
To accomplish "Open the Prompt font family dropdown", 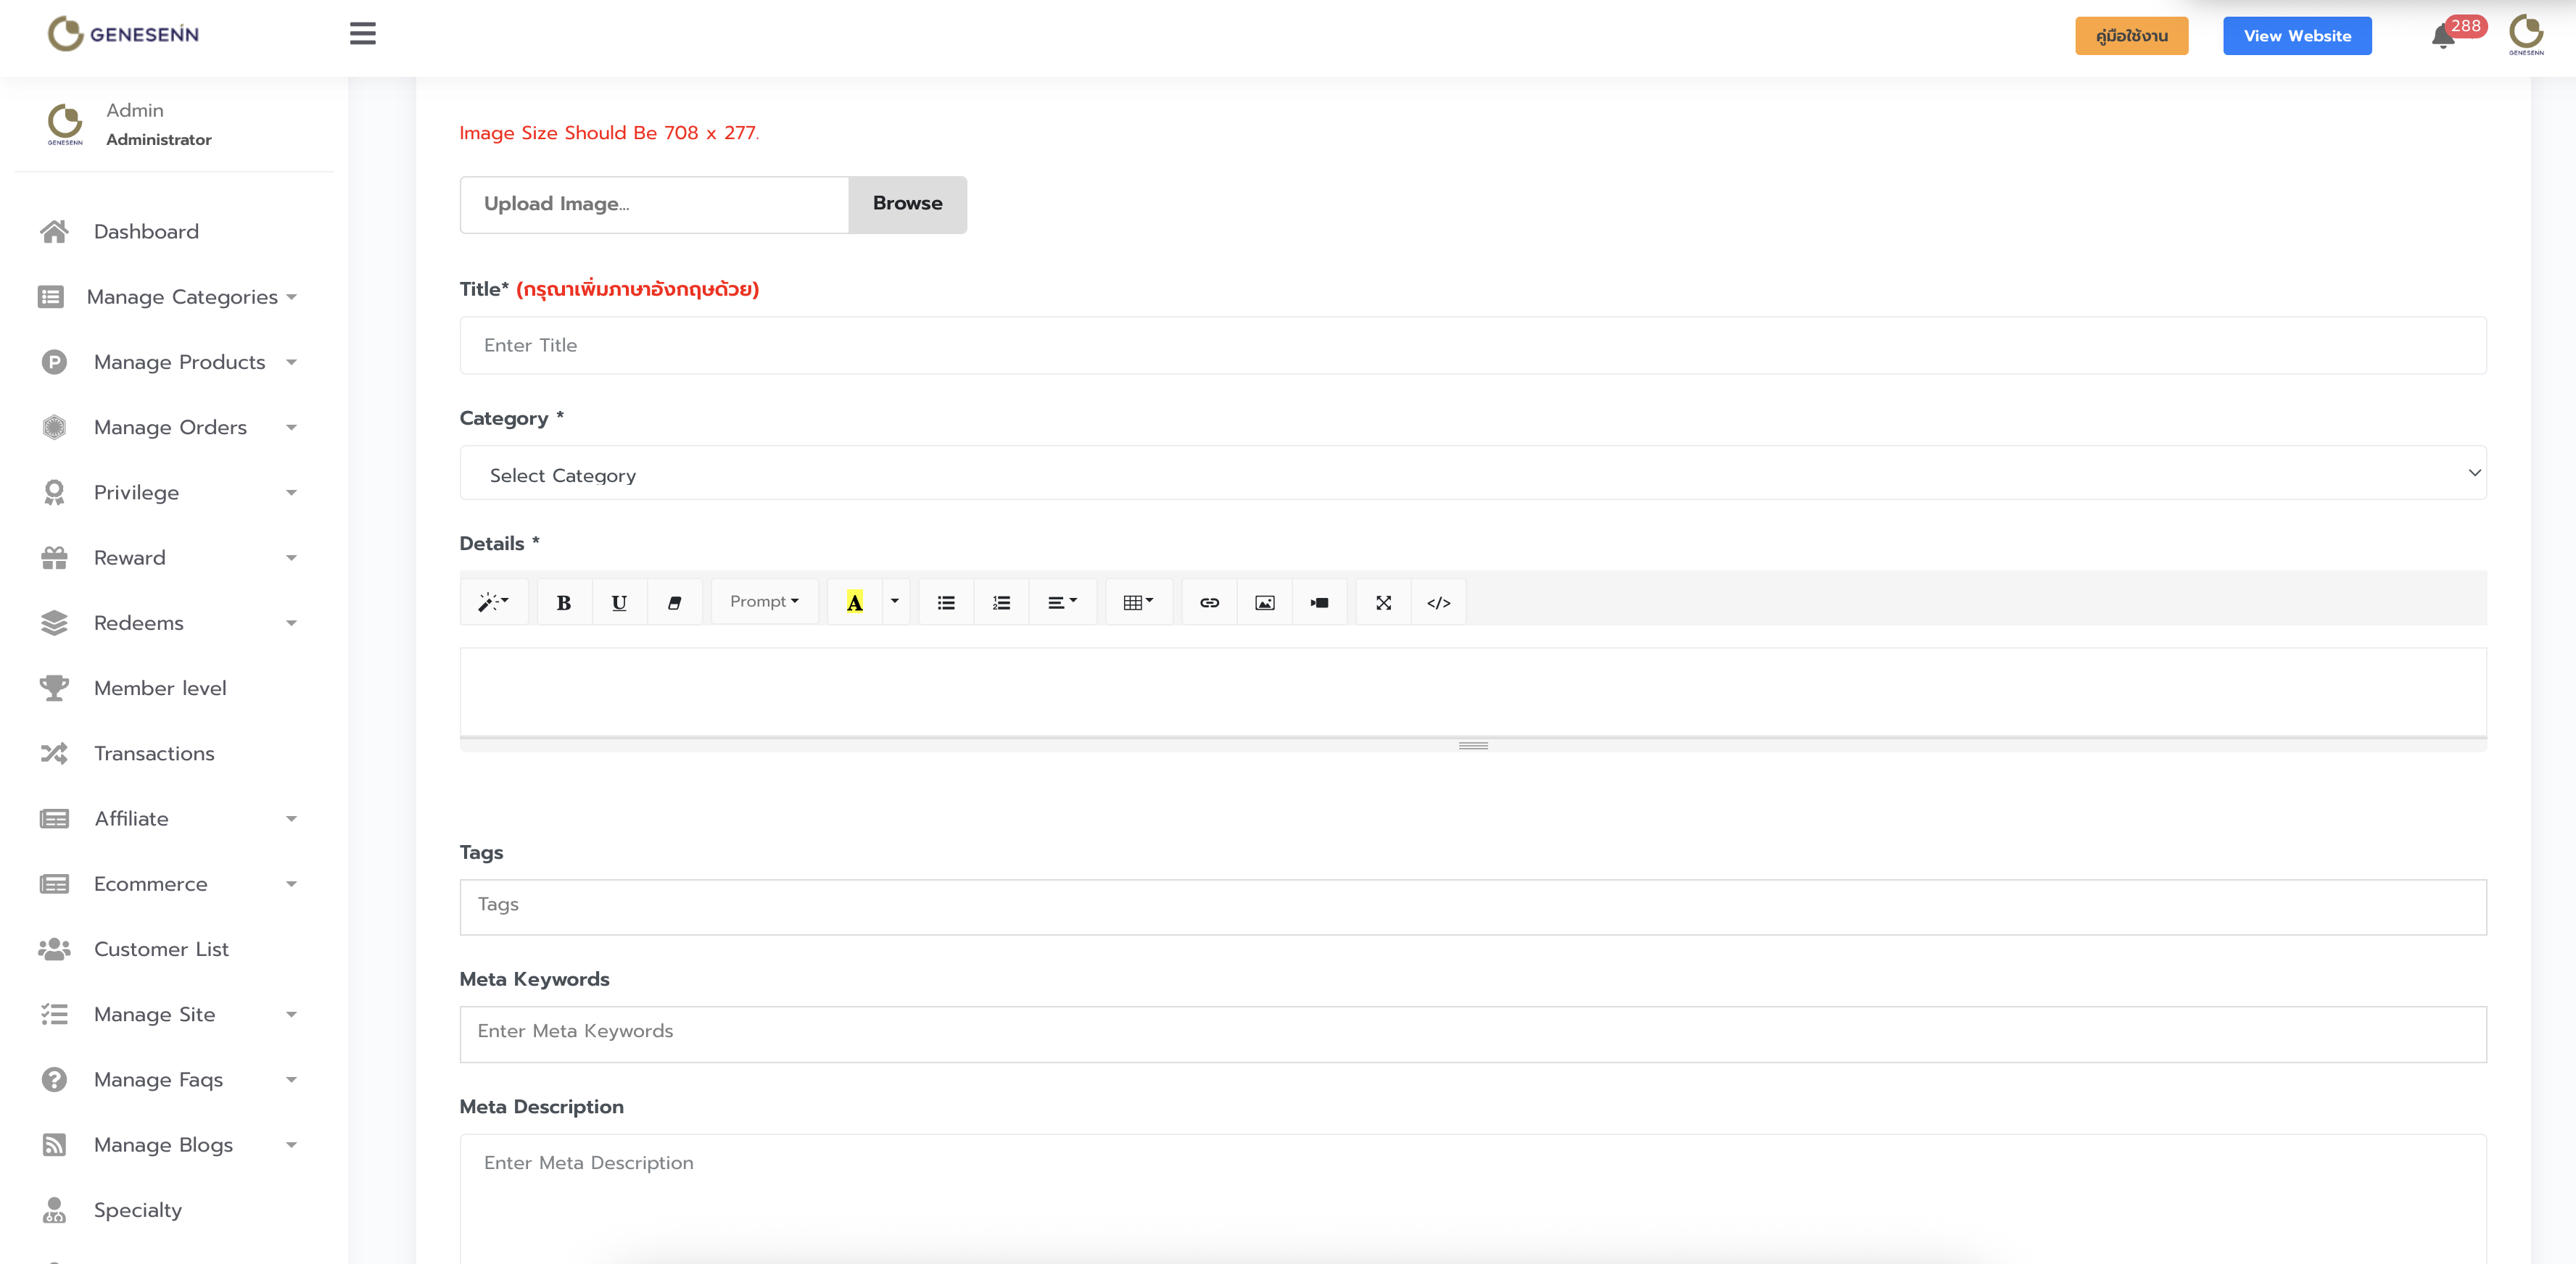I will 764,602.
